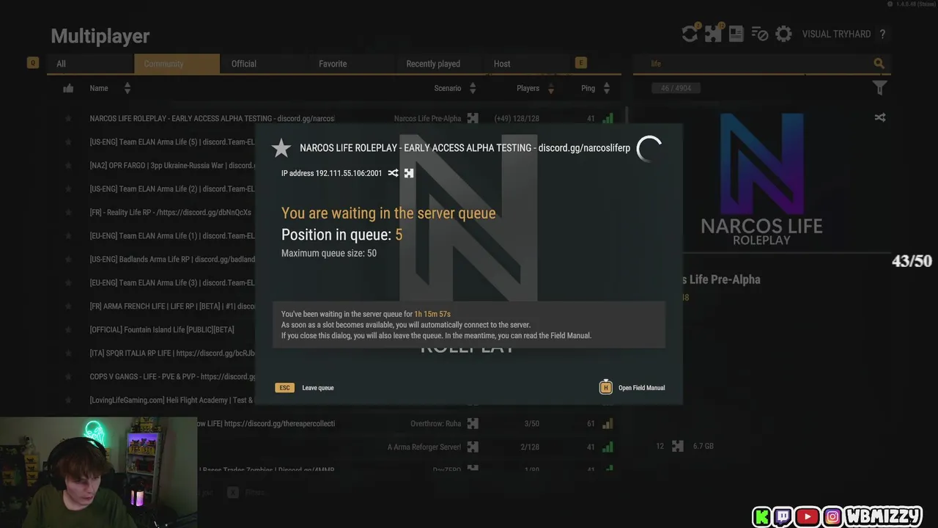Open the Official servers tab

[x=264, y=64]
